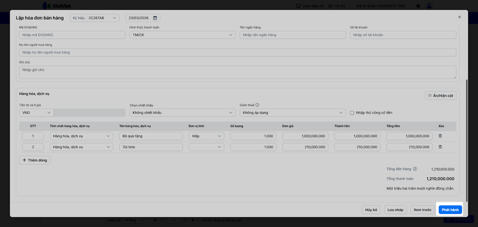478x227 pixels.
Task: Open the invoice date calendar picker
Action: pyautogui.click(x=155, y=18)
